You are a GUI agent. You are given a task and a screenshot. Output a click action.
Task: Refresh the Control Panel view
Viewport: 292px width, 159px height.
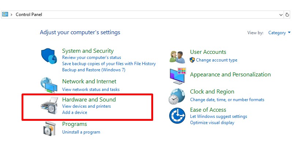pyautogui.click(x=287, y=15)
